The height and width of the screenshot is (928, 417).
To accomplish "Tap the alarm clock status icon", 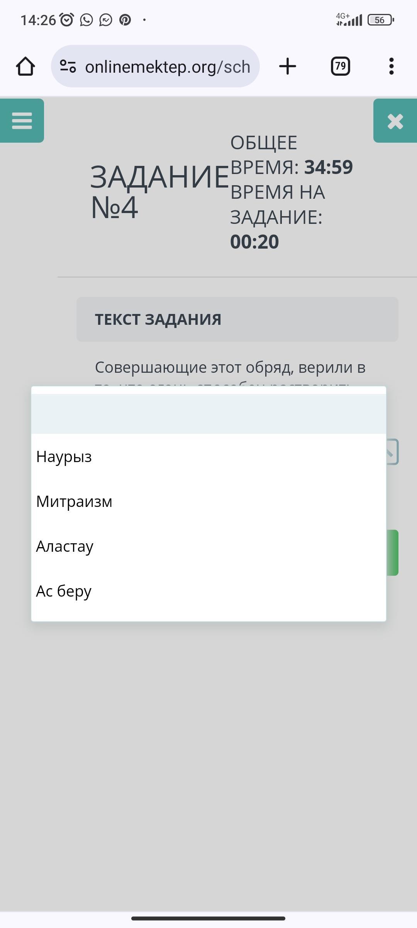I will (67, 20).
